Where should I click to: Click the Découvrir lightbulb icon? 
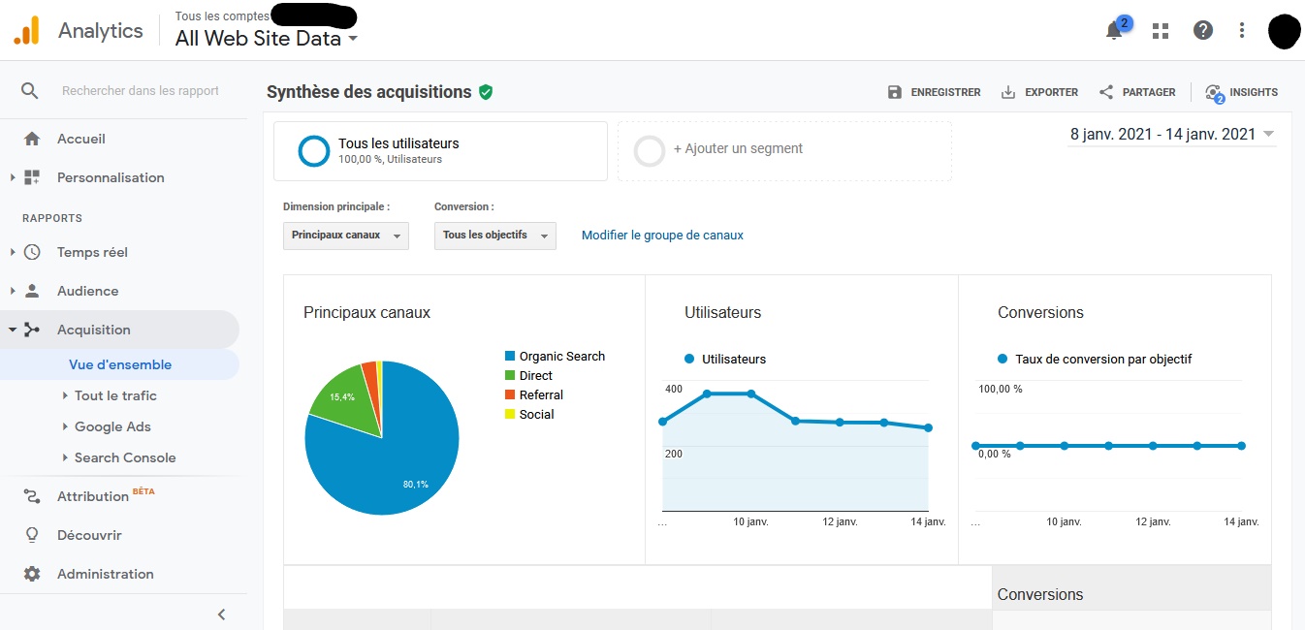(32, 535)
